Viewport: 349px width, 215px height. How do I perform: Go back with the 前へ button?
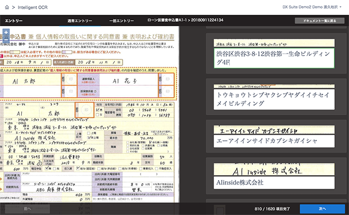point(27,209)
